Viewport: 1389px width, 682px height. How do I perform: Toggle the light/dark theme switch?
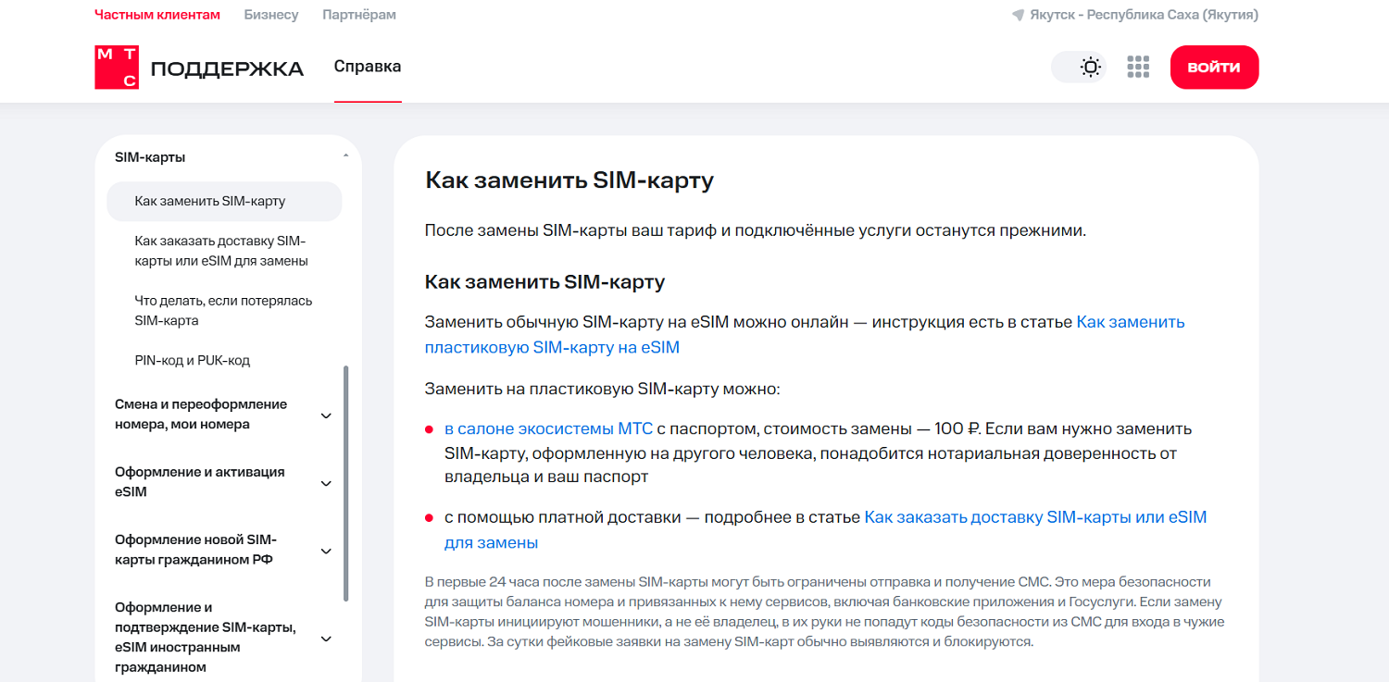pyautogui.click(x=1079, y=67)
